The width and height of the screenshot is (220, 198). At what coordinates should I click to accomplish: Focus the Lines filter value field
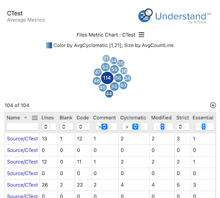coord(53,127)
